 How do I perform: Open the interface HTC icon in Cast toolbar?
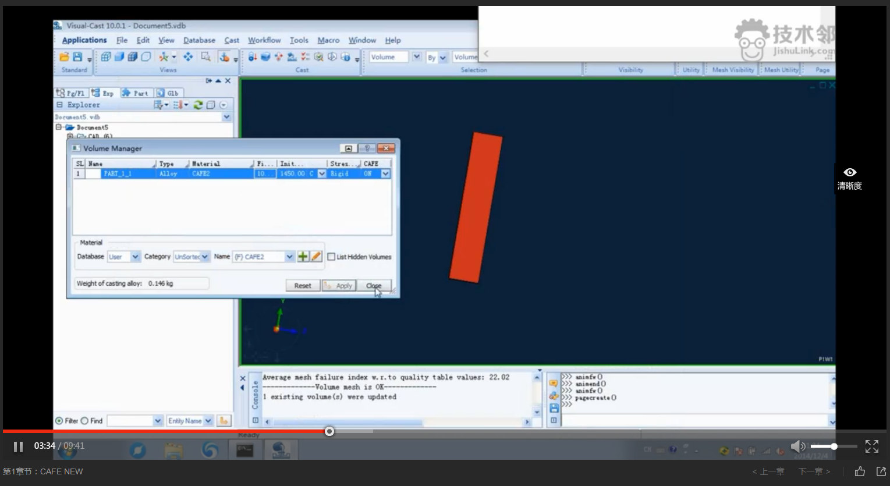[278, 57]
